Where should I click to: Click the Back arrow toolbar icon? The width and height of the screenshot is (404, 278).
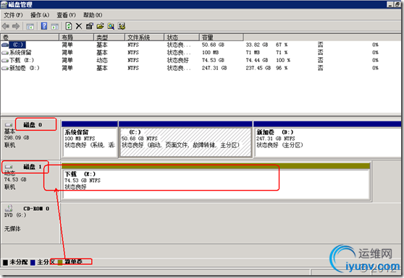[x=5, y=26]
